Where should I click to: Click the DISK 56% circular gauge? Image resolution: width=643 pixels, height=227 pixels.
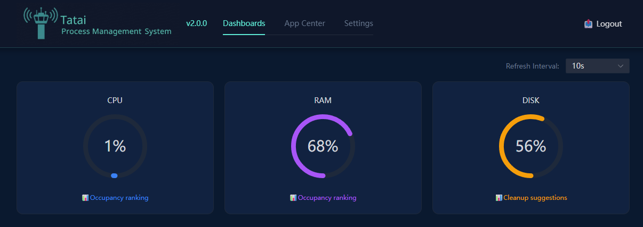point(531,146)
